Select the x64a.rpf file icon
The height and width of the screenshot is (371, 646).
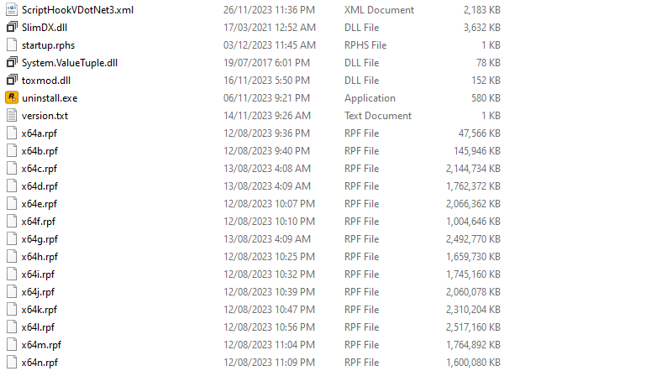(12, 133)
